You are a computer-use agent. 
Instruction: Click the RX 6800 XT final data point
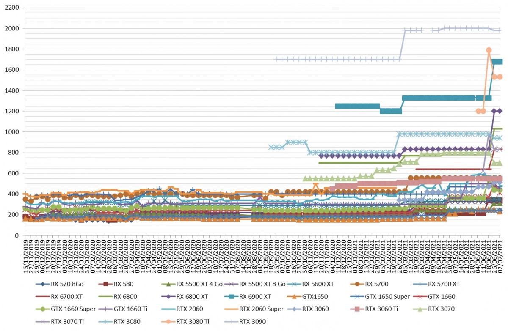click(x=500, y=111)
